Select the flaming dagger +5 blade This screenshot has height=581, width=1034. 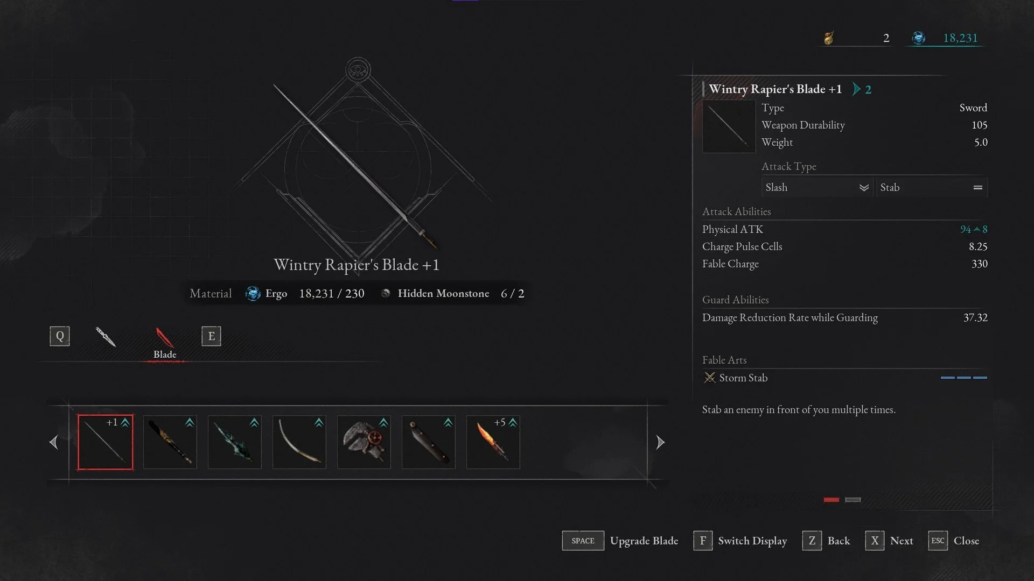pyautogui.click(x=493, y=442)
